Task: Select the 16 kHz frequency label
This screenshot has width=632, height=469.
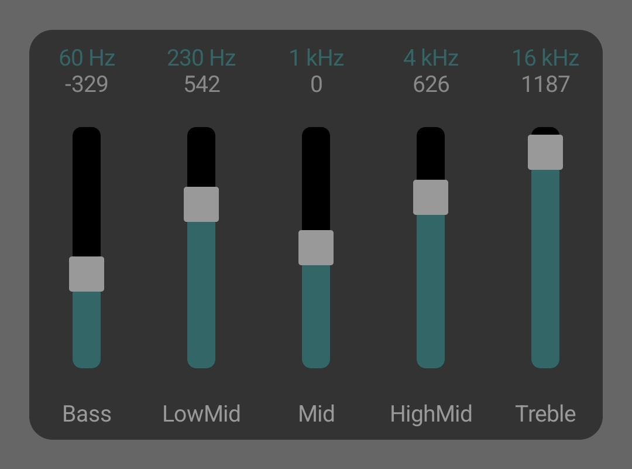Action: point(545,57)
